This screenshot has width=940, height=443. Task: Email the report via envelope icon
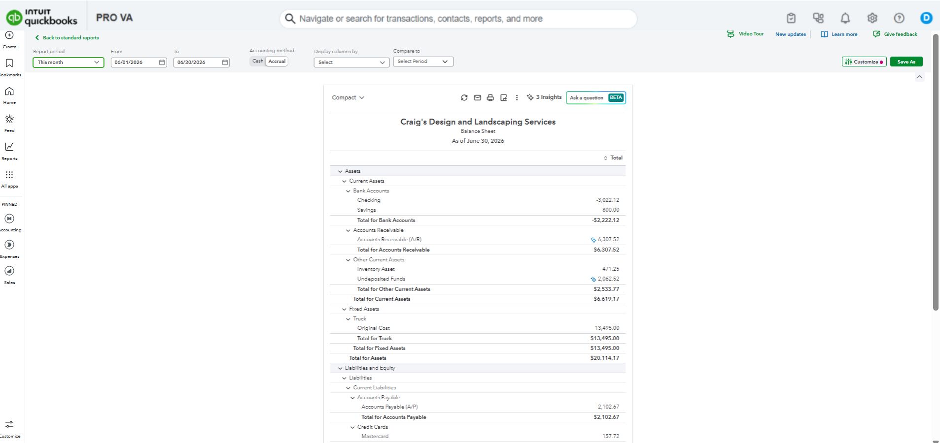point(477,97)
